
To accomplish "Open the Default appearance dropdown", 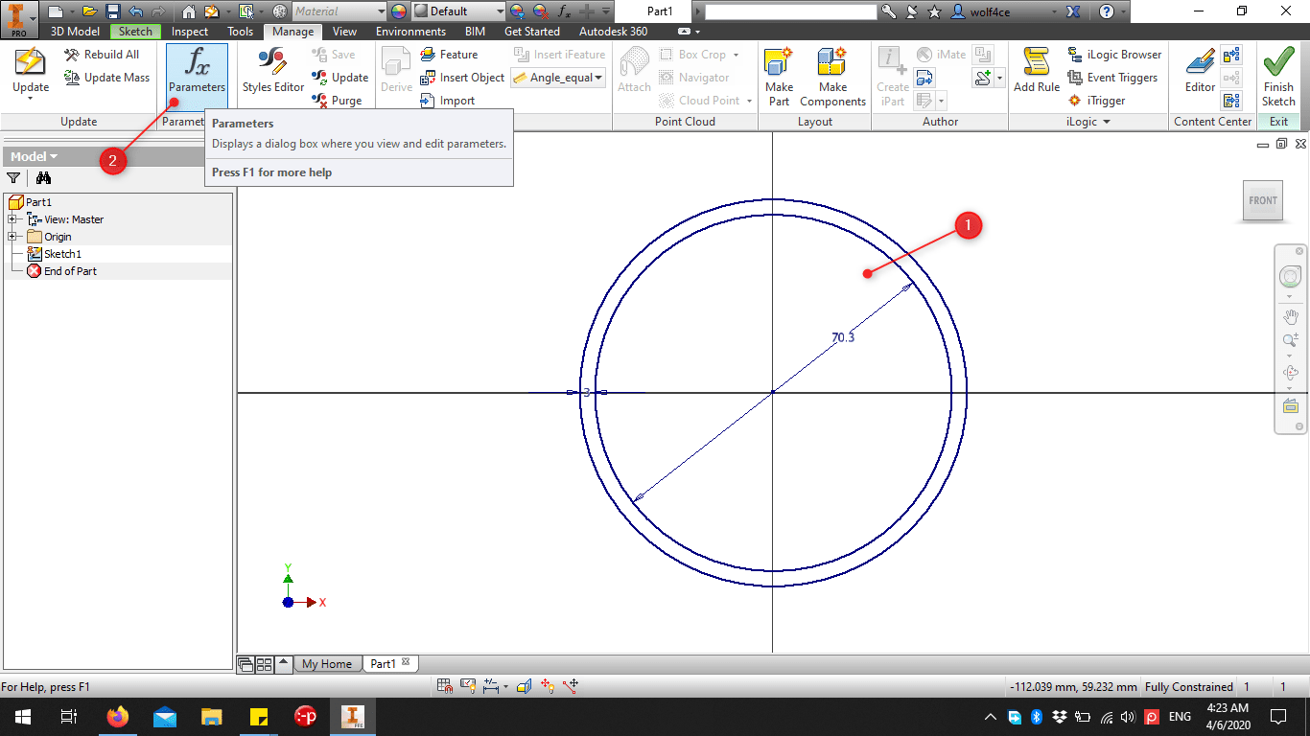I will [499, 11].
